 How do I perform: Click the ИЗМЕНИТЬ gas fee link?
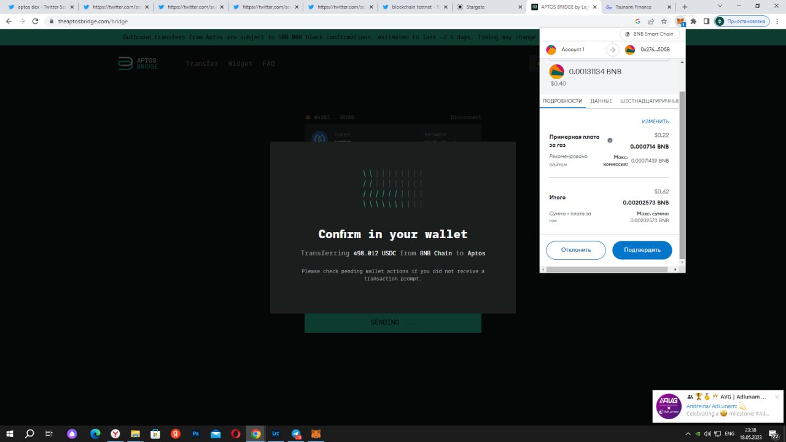(655, 122)
